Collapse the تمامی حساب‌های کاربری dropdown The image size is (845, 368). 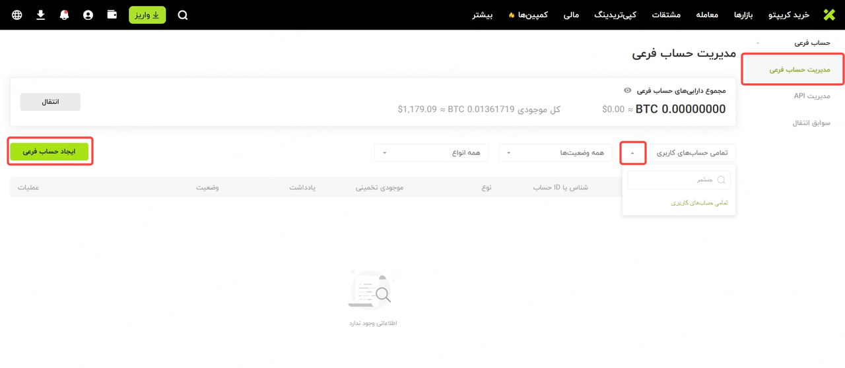(x=632, y=153)
